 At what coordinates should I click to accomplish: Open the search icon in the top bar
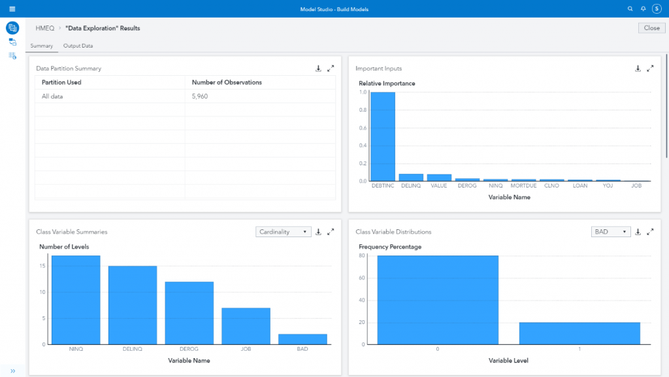click(x=629, y=8)
